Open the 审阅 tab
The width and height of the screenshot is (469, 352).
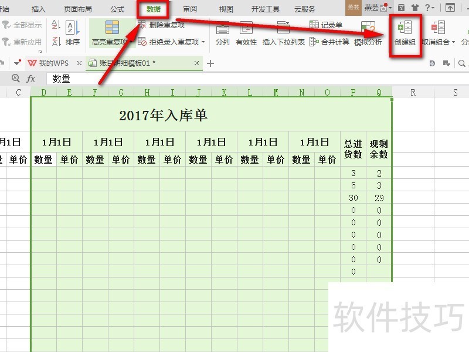189,9
